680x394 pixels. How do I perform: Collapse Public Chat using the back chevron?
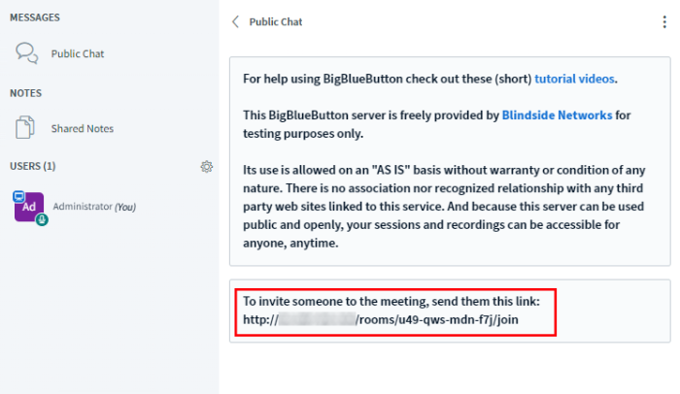point(235,21)
